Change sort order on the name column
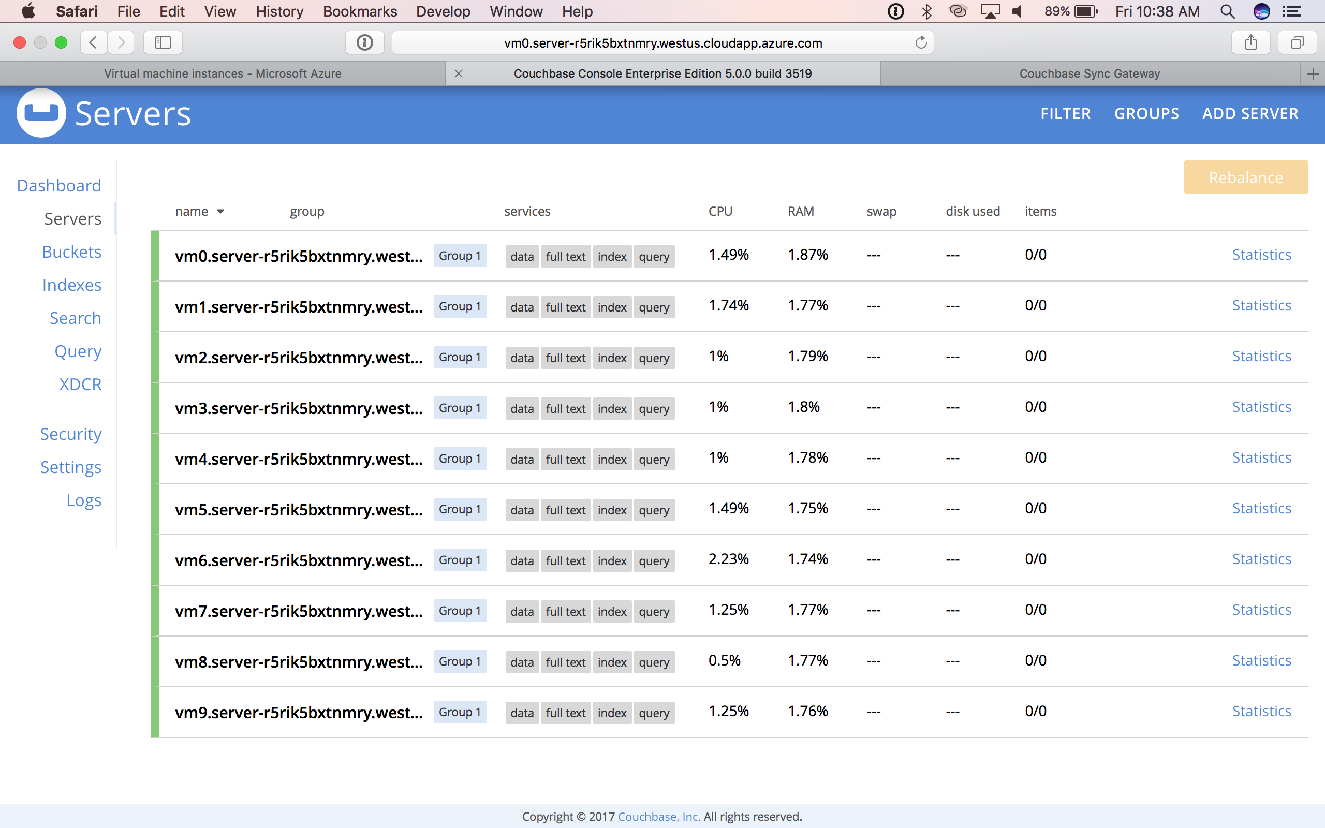The height and width of the screenshot is (828, 1325). (x=200, y=211)
